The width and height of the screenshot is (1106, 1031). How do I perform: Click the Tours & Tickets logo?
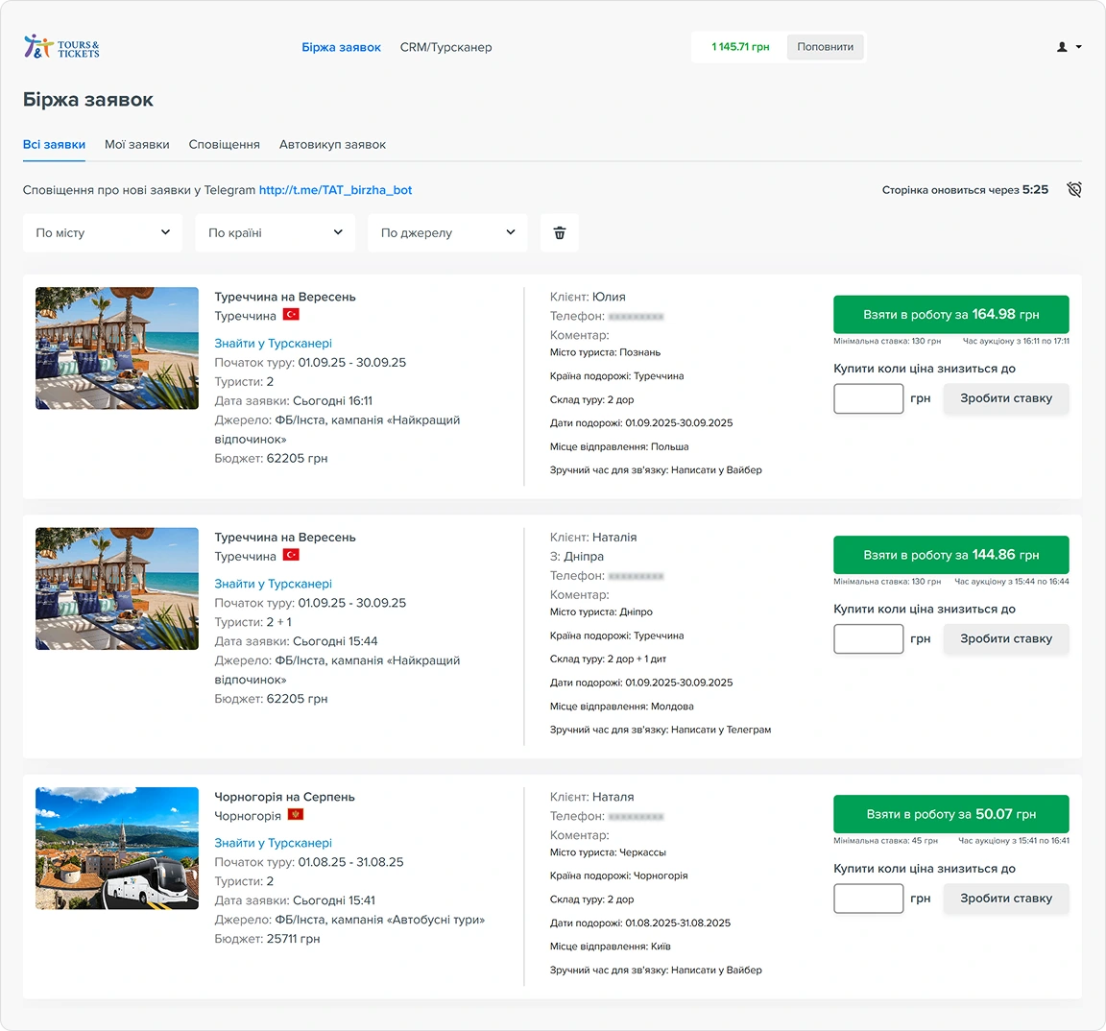60,47
